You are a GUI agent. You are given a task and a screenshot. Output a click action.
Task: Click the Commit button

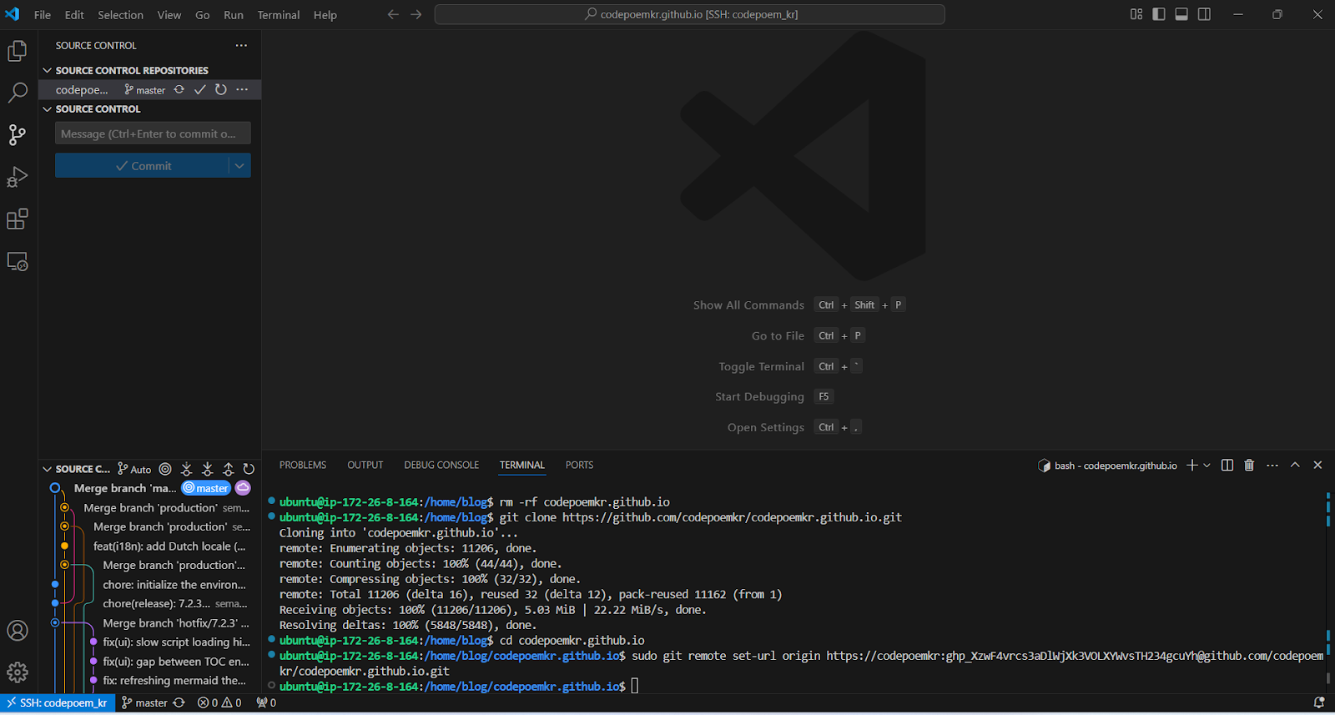tap(142, 165)
